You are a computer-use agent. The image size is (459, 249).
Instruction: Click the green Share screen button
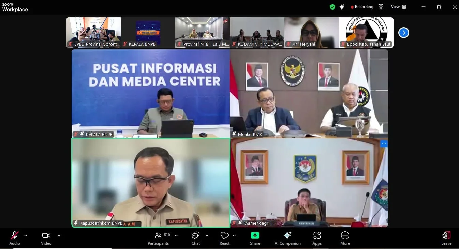pyautogui.click(x=255, y=238)
